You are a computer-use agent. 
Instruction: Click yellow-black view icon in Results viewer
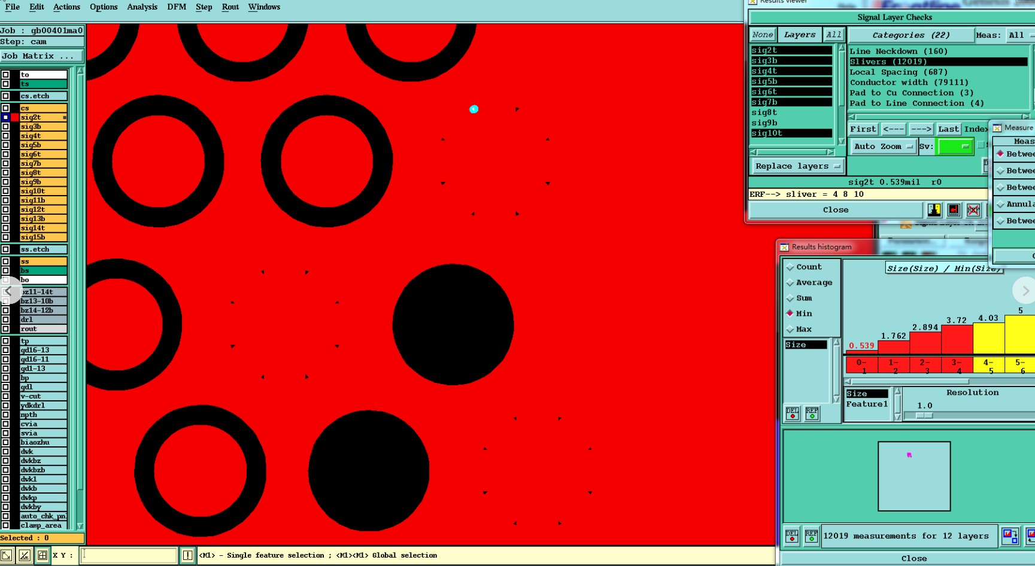coord(934,210)
